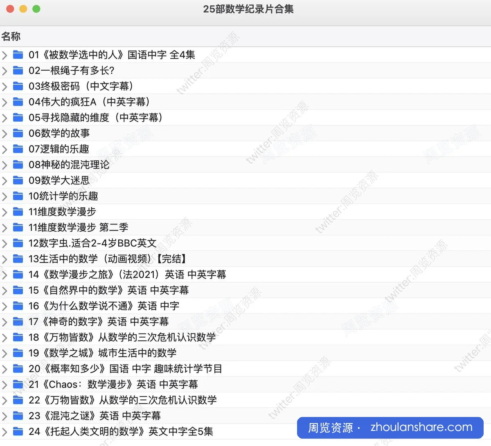Select row name 02一根绳子有多长?
Screen dimensions: 491x446
72,70
